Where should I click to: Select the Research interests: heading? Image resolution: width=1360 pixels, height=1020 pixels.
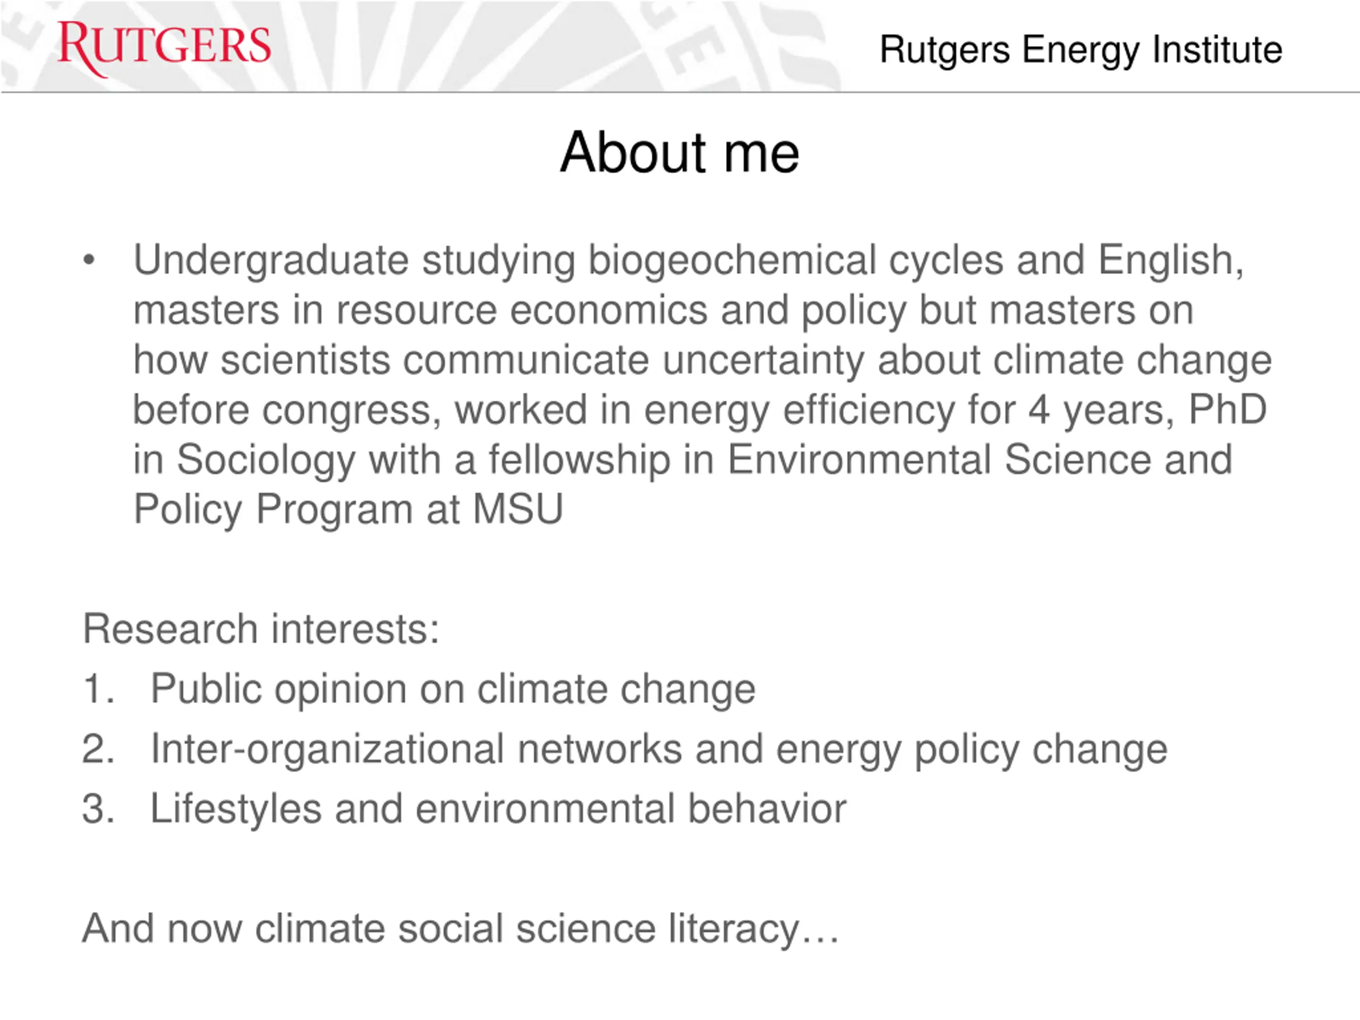tap(261, 629)
